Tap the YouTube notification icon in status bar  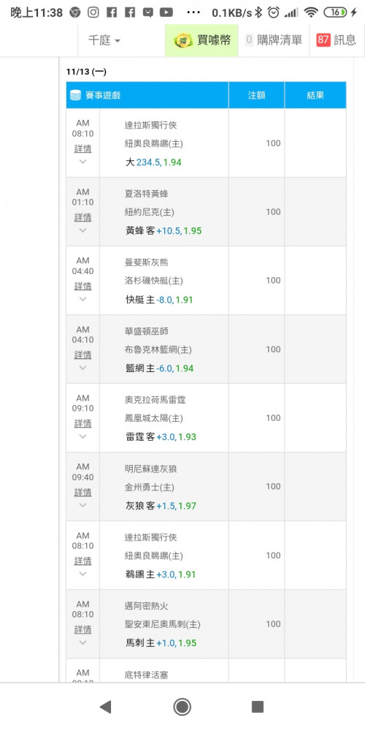pos(166,12)
